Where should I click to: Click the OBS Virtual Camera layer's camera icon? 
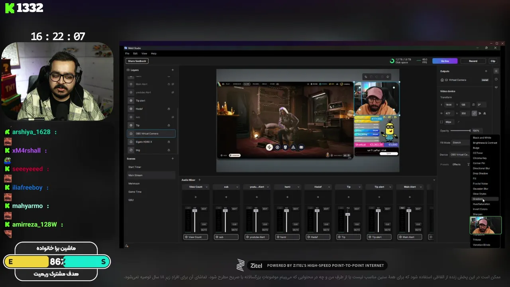pyautogui.click(x=131, y=134)
